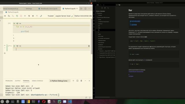This screenshot has height=104, width=185.
Task: Add cell below with left-margin plus
Action: point(5,53)
